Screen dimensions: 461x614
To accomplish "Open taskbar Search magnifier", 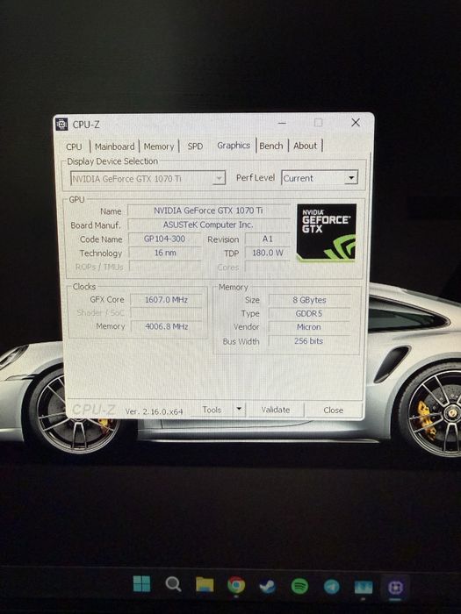I will point(173,584).
